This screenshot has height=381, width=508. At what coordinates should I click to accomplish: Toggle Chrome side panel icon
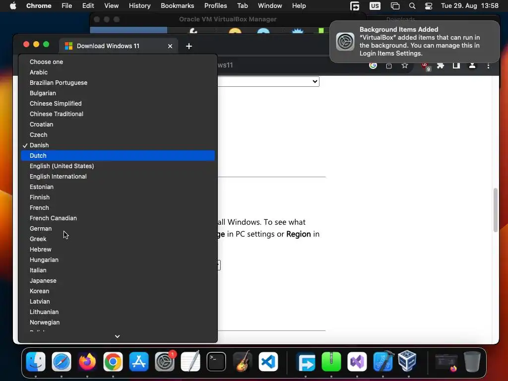[456, 66]
